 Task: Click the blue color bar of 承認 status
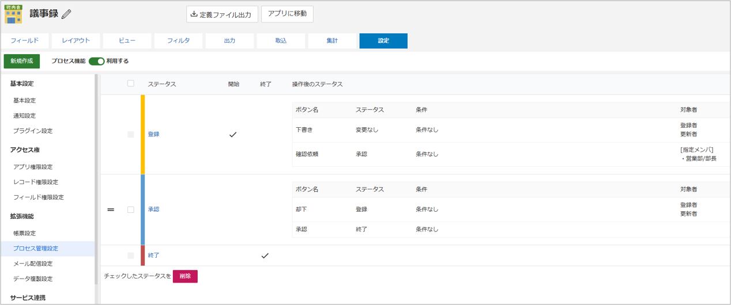point(143,209)
